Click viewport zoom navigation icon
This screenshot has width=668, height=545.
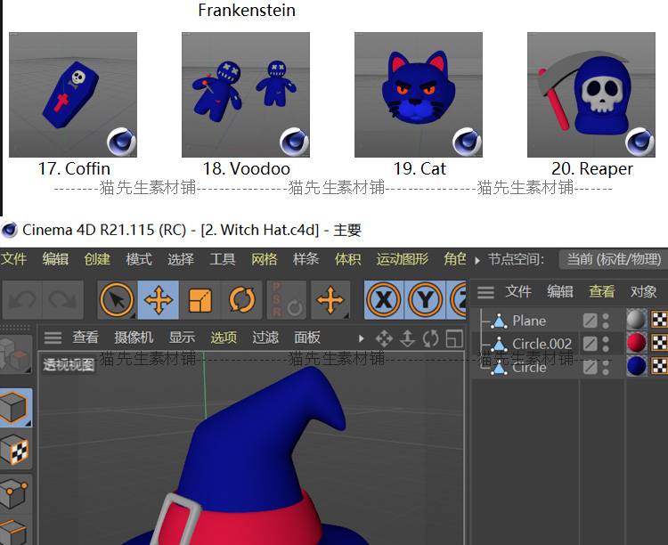pyautogui.click(x=407, y=338)
